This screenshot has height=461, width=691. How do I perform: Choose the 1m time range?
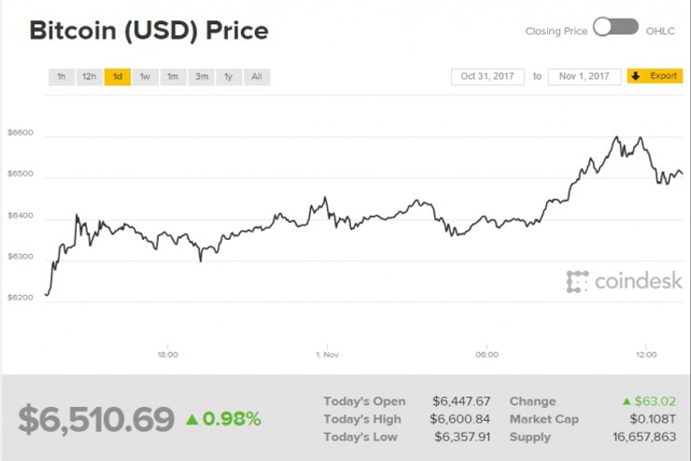click(x=173, y=77)
